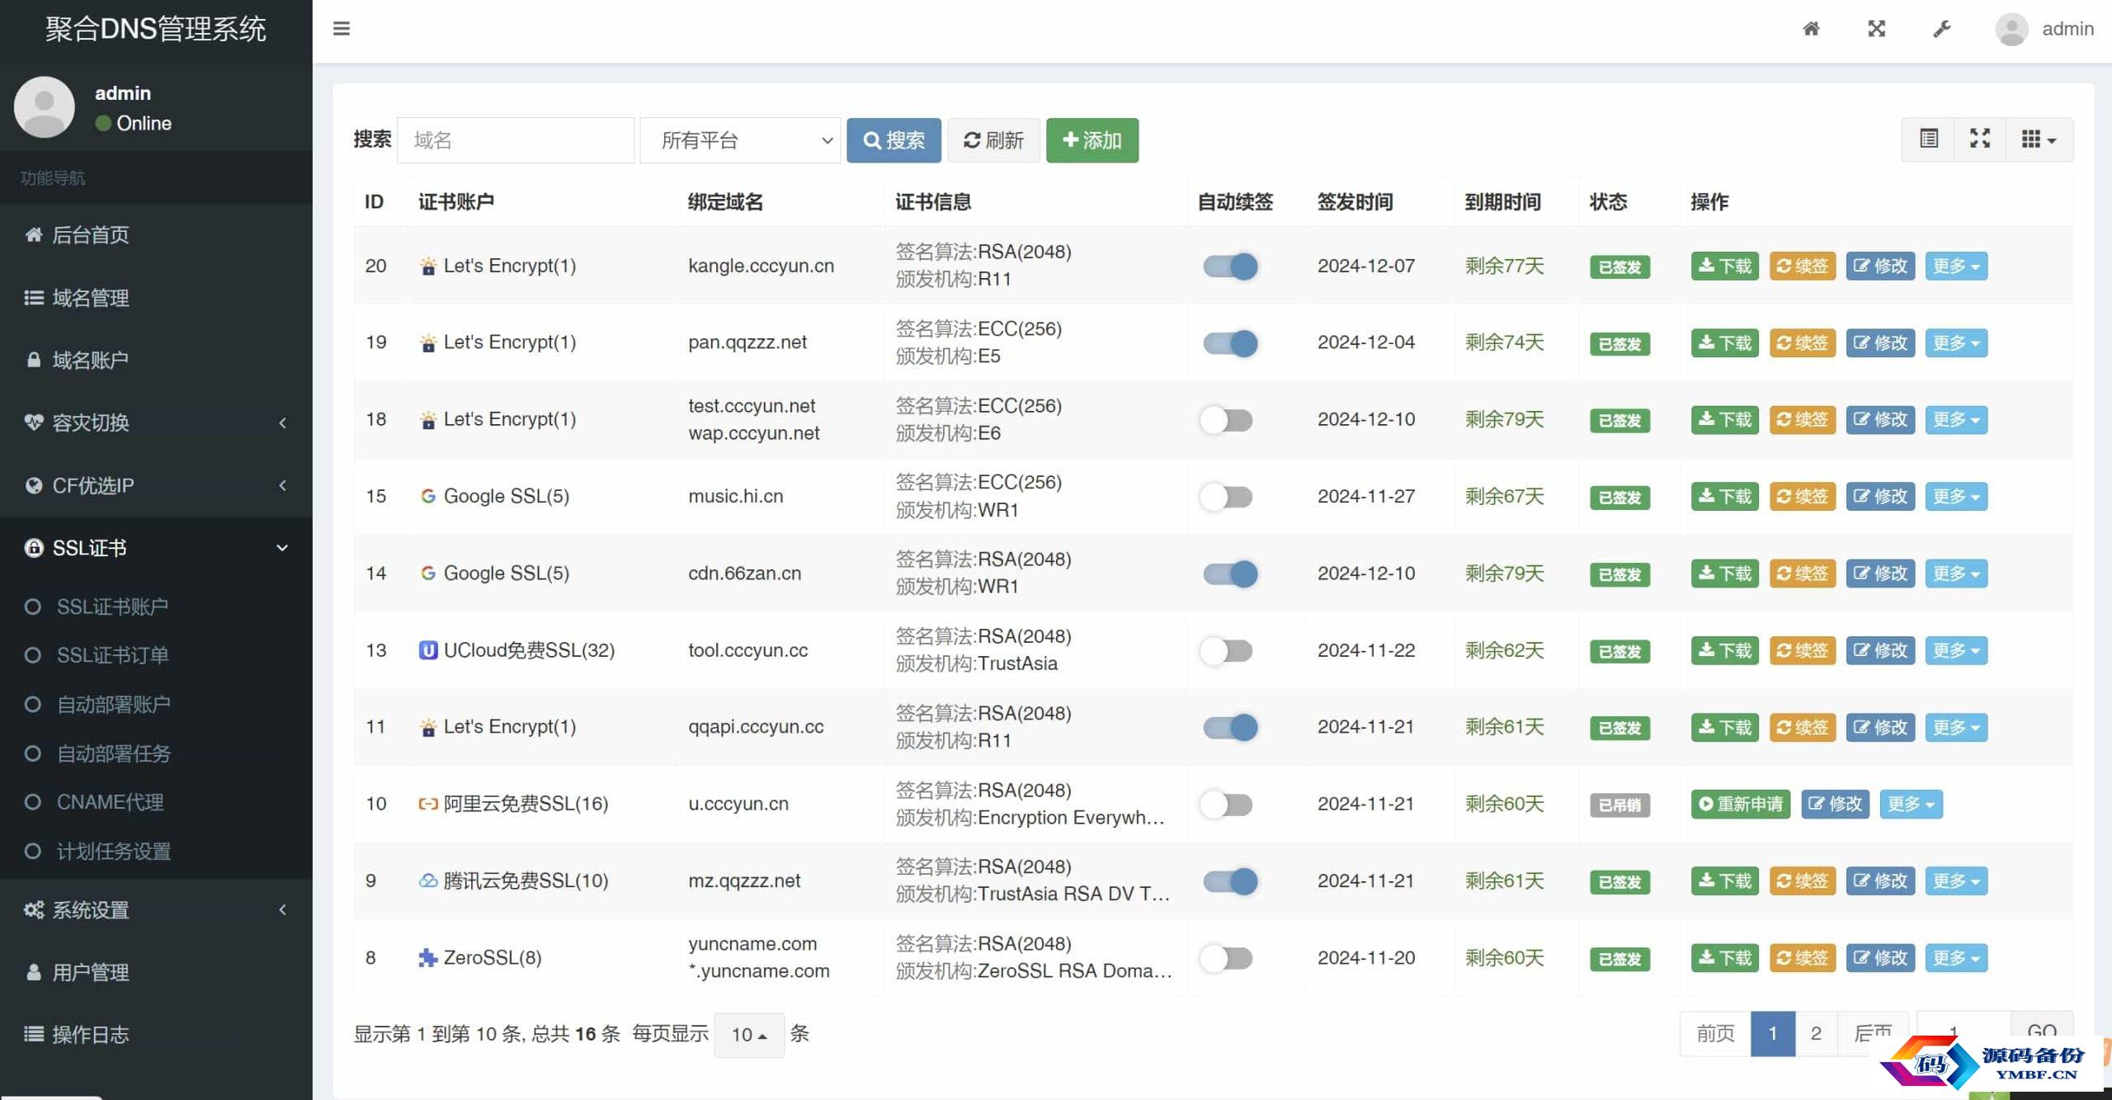Open 用户管理 in sidebar
This screenshot has height=1100, width=2112.
click(x=156, y=972)
